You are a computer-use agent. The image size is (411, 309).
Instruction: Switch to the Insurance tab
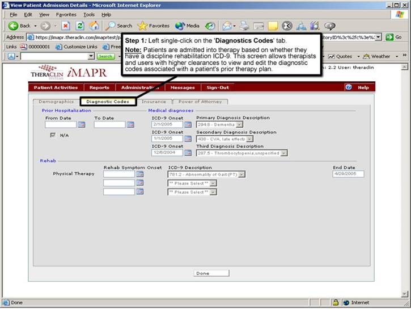pyautogui.click(x=154, y=102)
